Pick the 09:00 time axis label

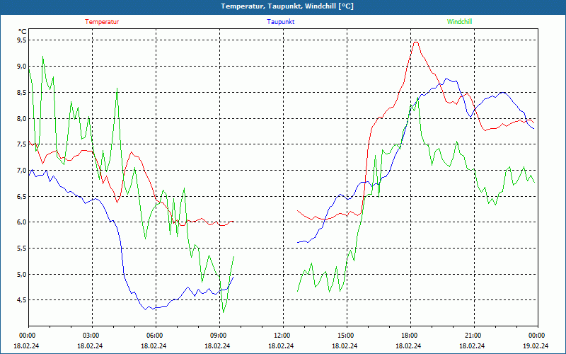pyautogui.click(x=218, y=336)
